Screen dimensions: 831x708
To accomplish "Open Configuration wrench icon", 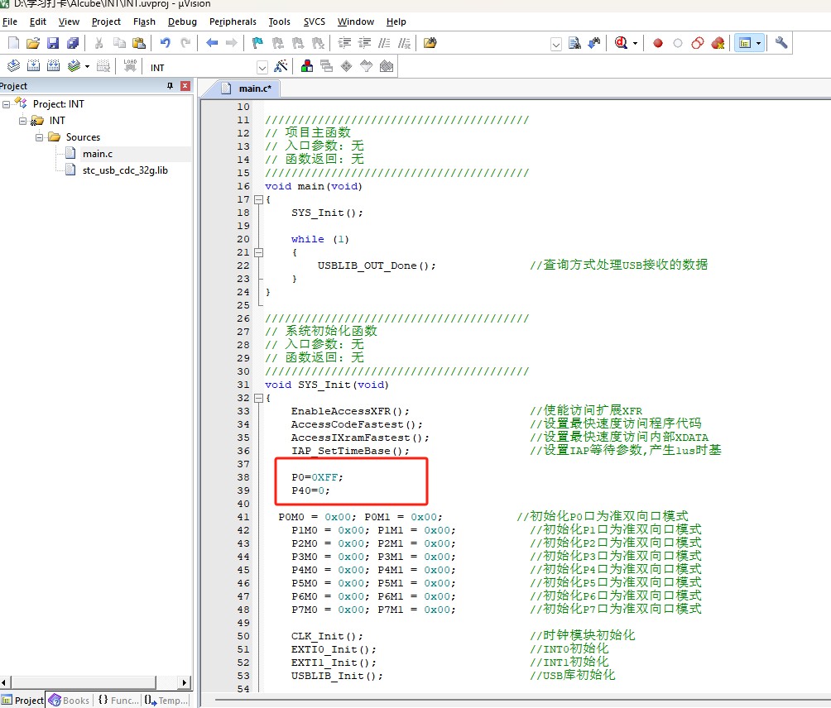I will tap(781, 43).
